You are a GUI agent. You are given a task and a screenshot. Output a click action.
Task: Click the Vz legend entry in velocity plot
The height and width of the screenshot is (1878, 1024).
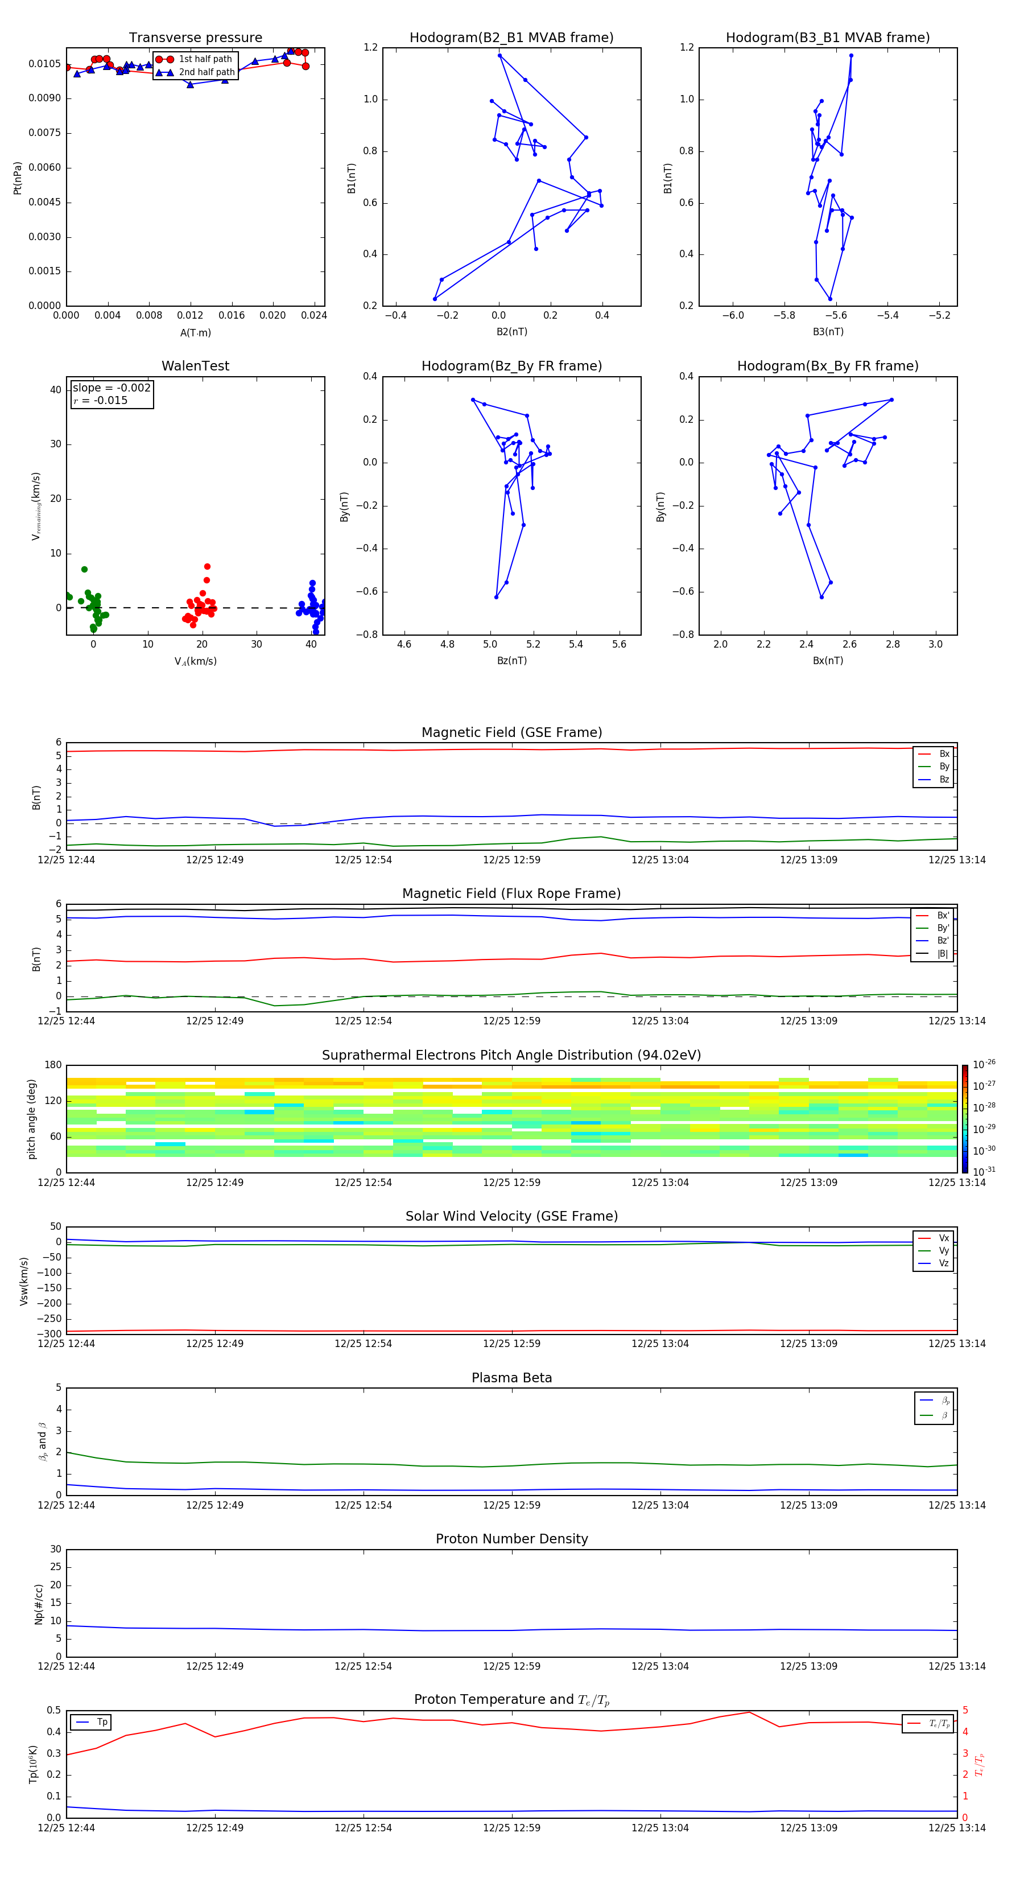click(x=934, y=1263)
